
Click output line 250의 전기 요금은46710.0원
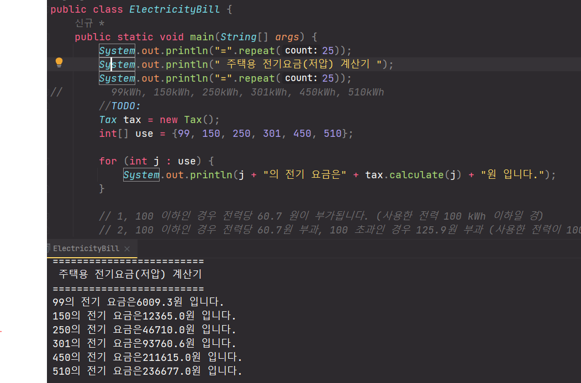145,329
